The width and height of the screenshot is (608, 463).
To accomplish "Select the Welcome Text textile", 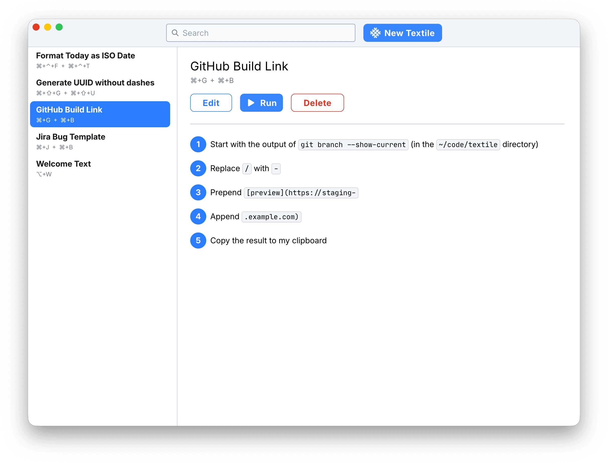I will pos(100,168).
